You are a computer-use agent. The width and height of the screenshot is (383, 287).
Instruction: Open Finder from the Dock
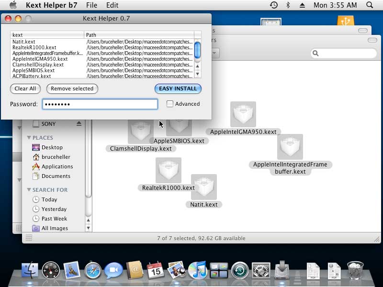(x=30, y=270)
